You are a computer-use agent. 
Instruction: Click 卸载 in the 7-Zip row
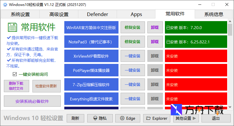click(155, 85)
